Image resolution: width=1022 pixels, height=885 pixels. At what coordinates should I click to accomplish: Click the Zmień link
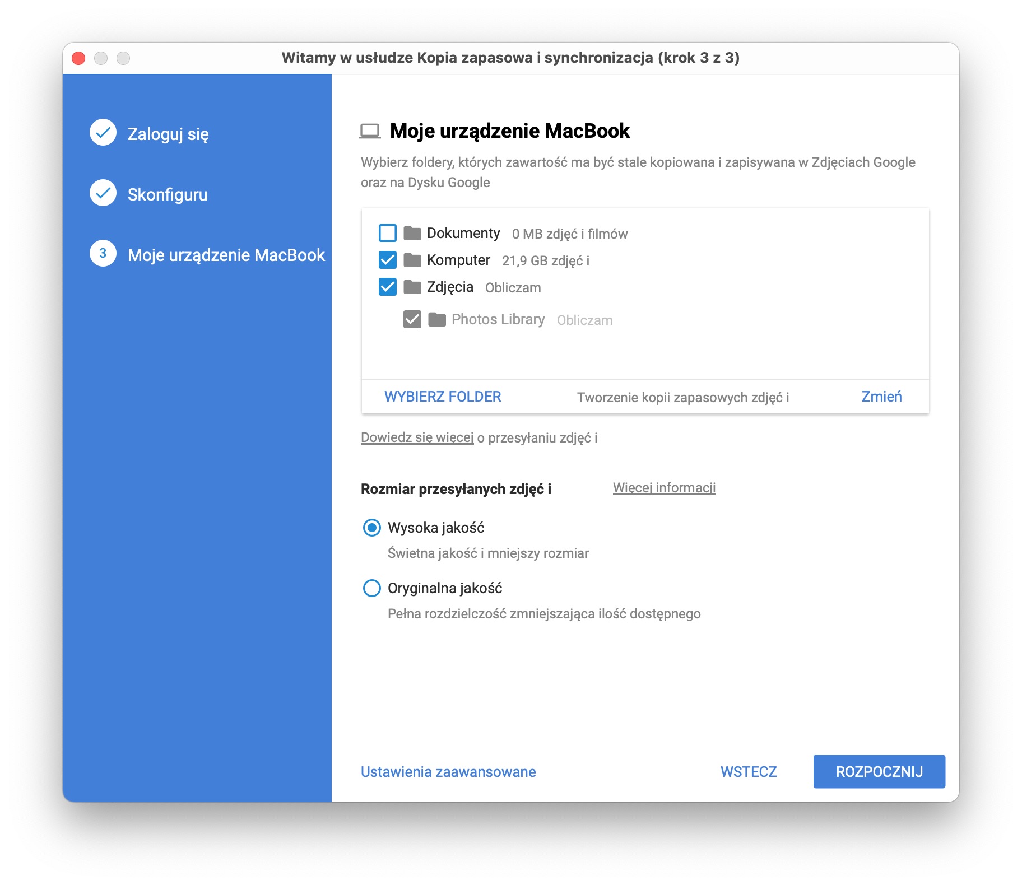pos(881,397)
